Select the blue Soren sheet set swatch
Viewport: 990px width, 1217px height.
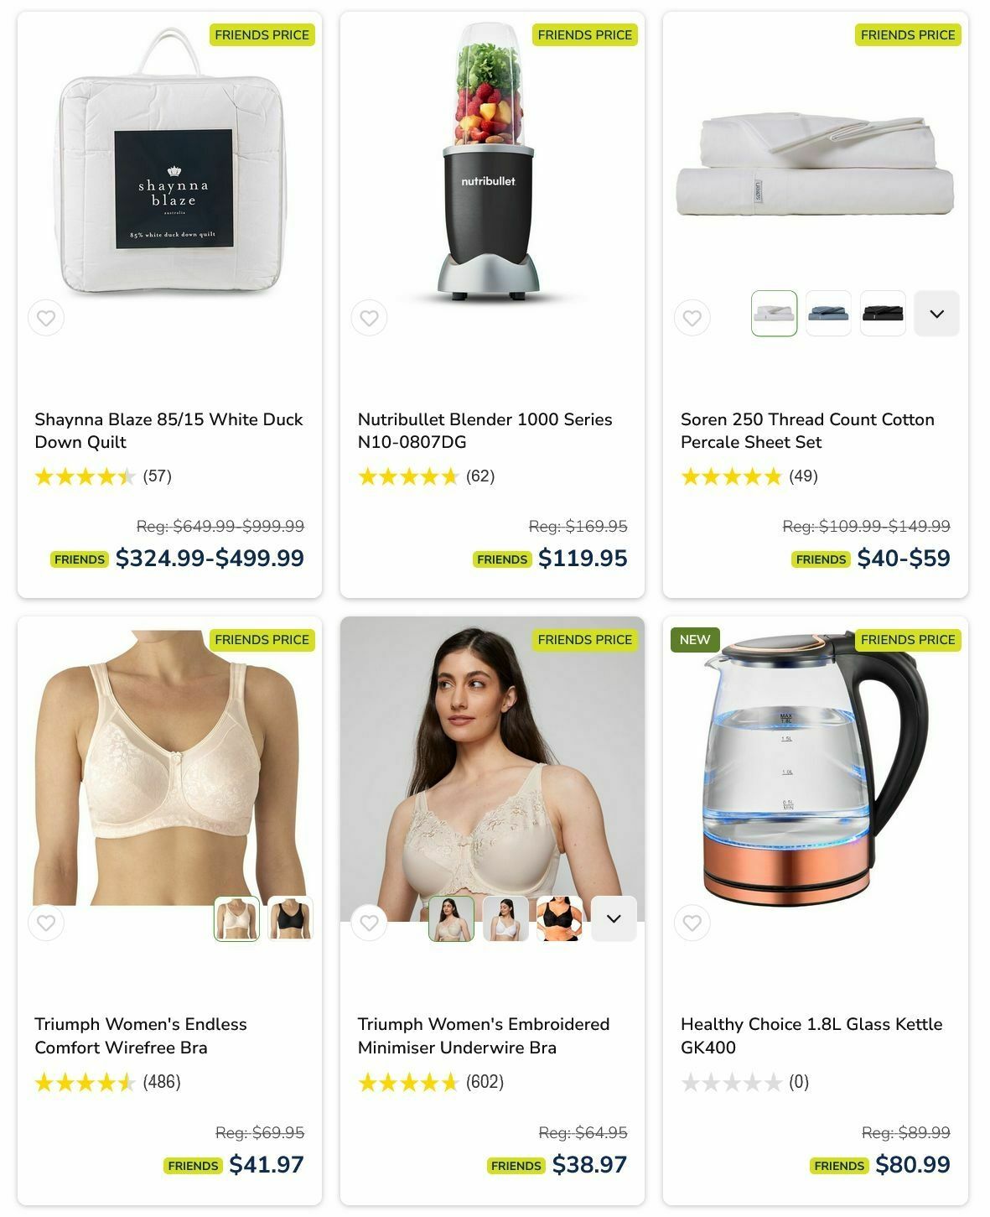pyautogui.click(x=828, y=314)
